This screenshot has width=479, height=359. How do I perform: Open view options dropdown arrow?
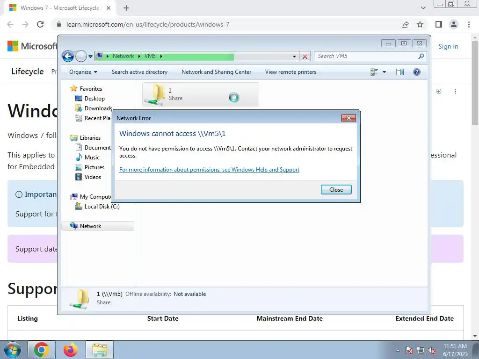tap(385, 72)
